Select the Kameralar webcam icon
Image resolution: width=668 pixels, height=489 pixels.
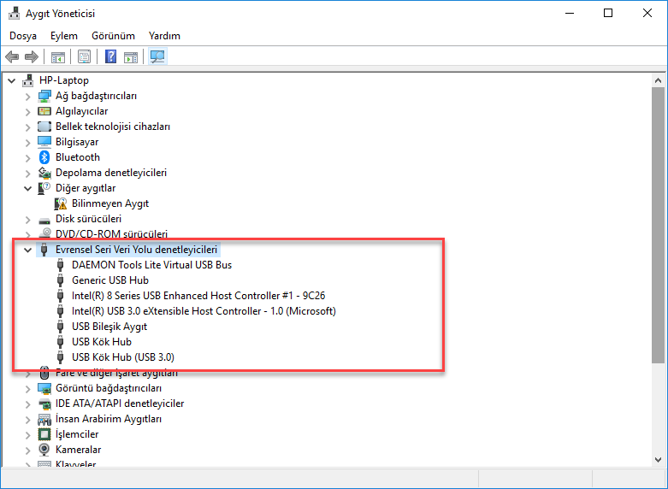coord(44,450)
